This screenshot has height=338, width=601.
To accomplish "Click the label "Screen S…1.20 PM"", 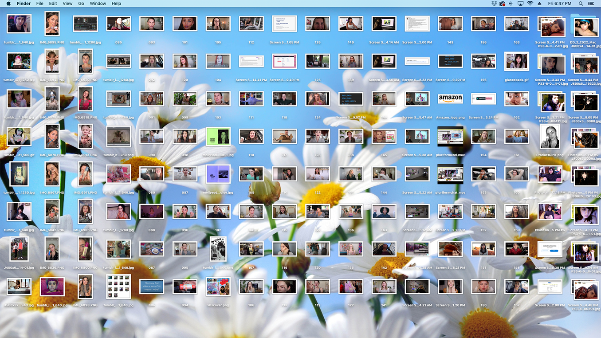I will 450,305.
